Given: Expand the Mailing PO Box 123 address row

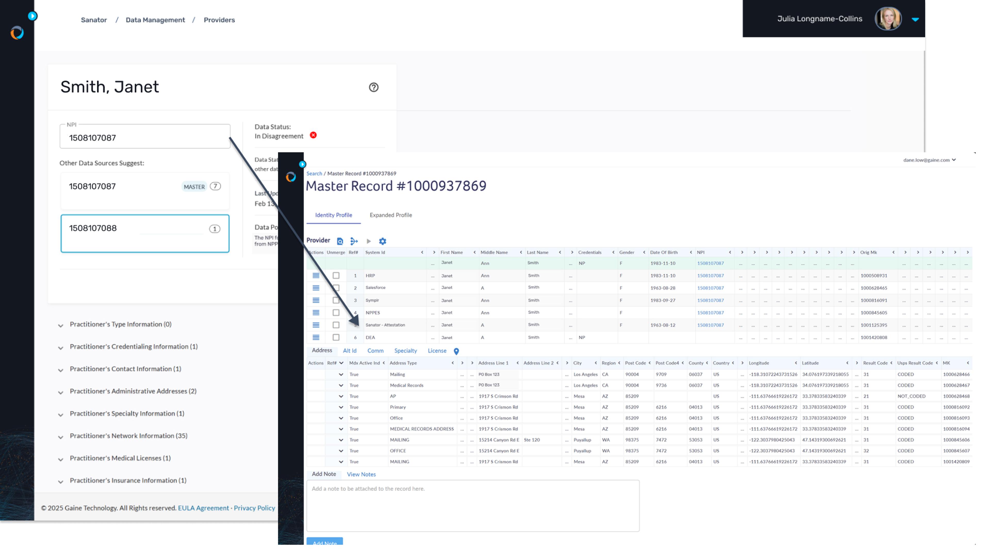Looking at the screenshot, I should 341,374.
